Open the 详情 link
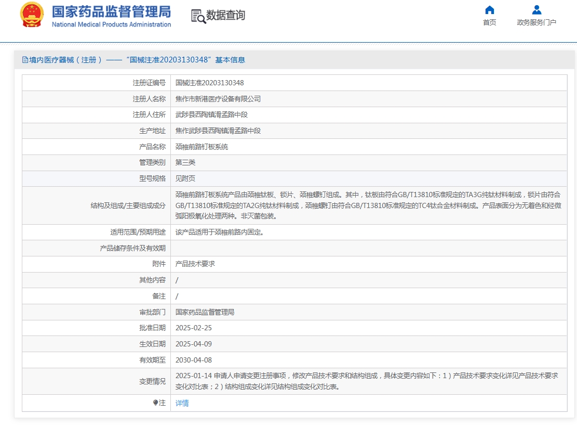 182,403
